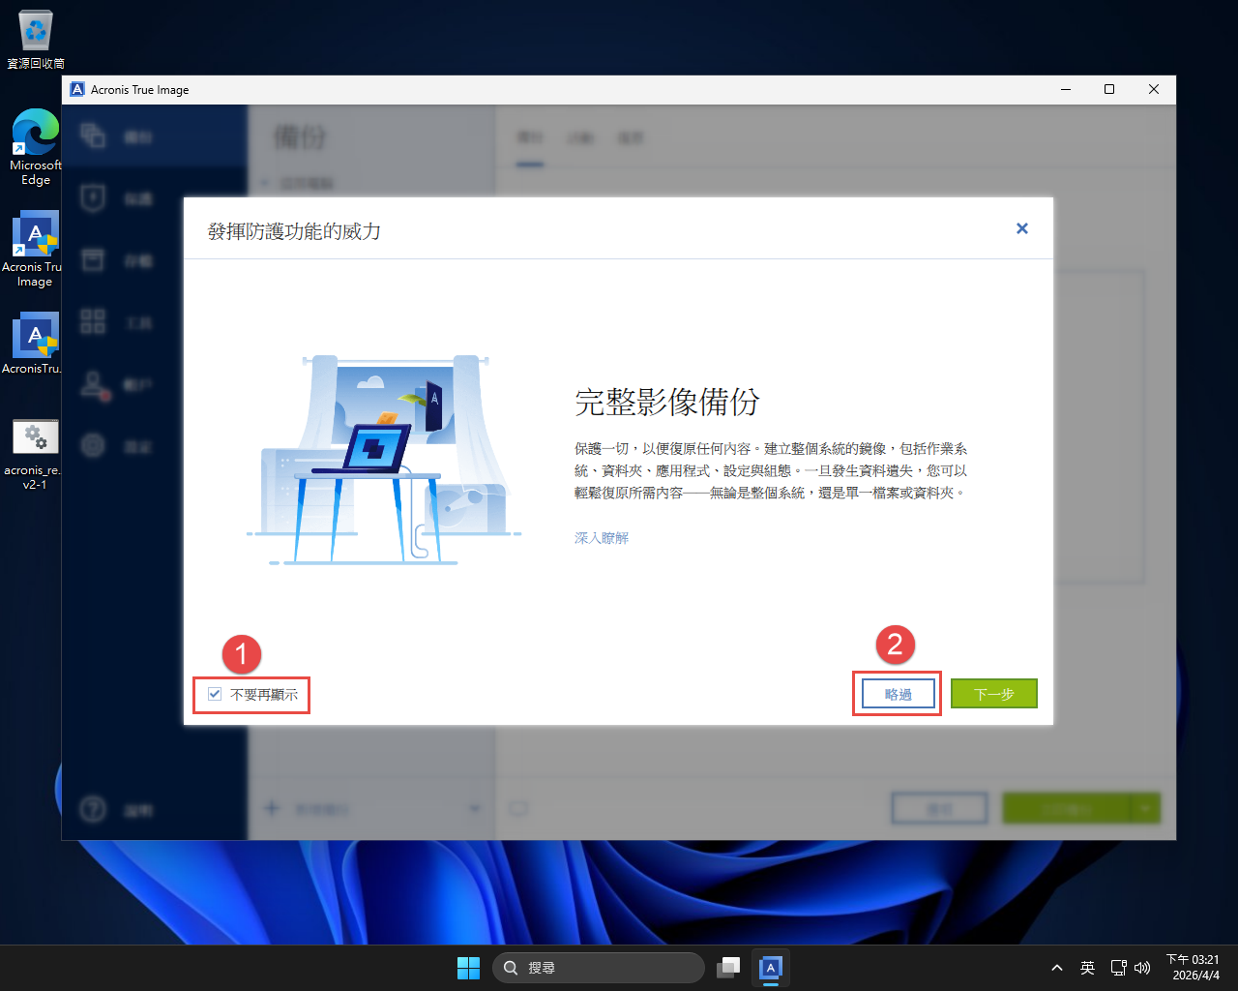This screenshot has height=991, width=1238.
Task: Select the acronis_re v2-1 desktop file icon
Action: point(35,454)
